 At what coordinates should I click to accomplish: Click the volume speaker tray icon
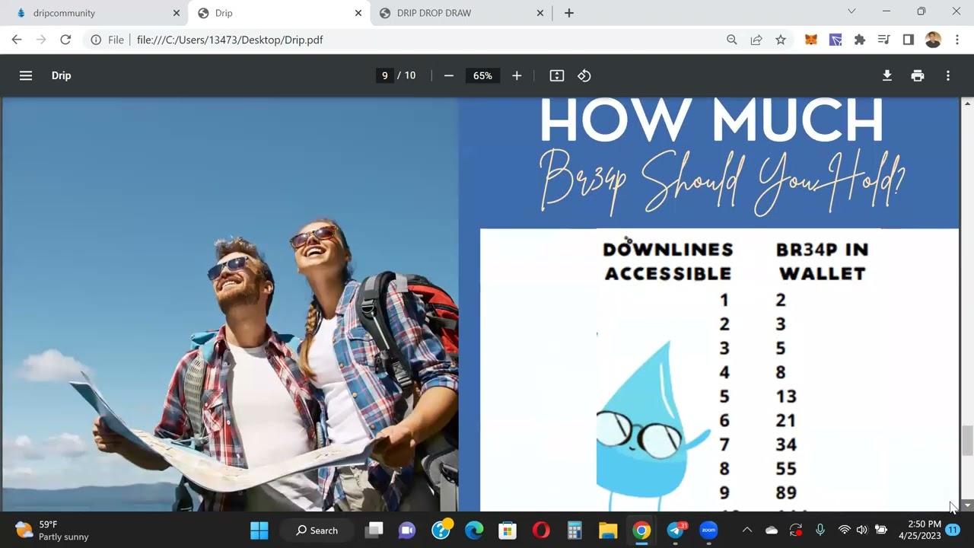pyautogui.click(x=861, y=530)
